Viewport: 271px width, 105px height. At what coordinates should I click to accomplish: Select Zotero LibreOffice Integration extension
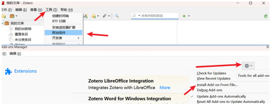pos(121,81)
